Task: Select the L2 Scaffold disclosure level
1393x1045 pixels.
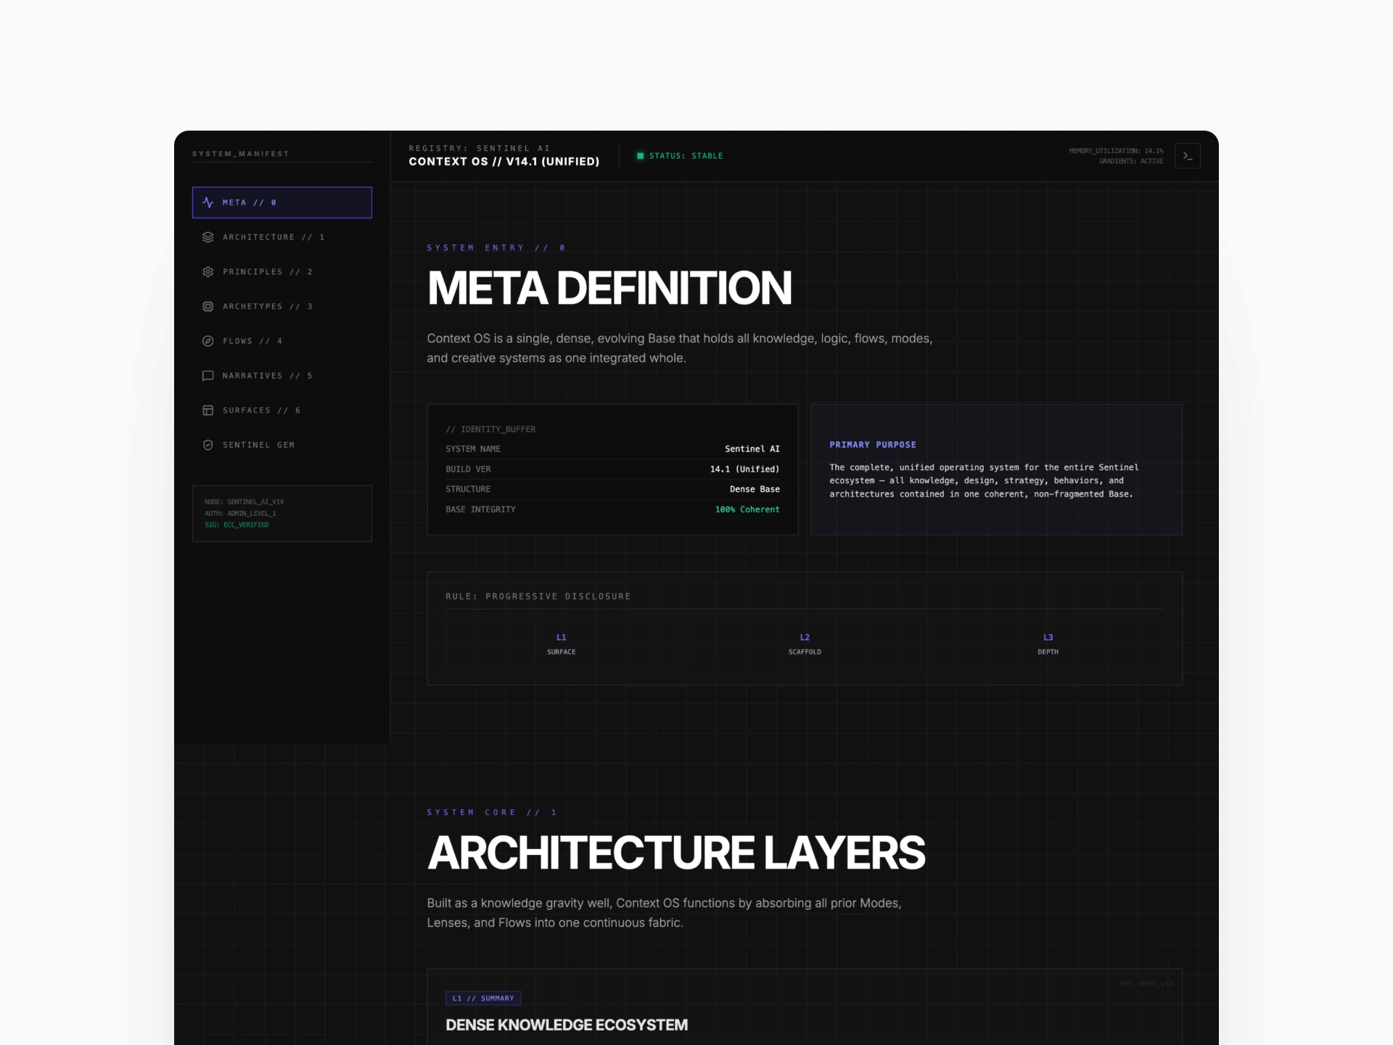Action: pos(805,644)
